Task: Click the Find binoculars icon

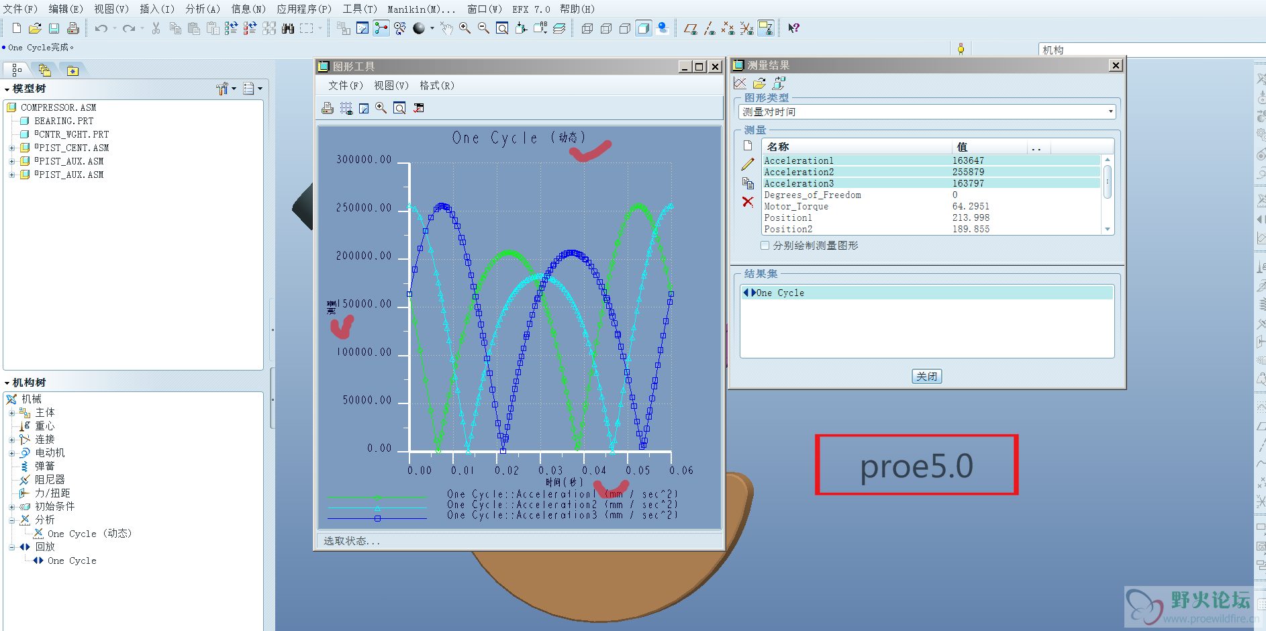Action: 288,28
